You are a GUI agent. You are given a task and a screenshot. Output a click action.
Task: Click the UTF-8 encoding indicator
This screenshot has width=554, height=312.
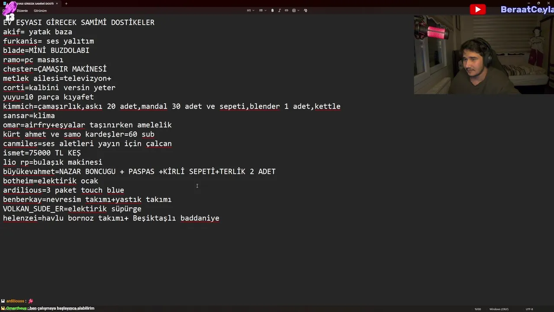529,309
